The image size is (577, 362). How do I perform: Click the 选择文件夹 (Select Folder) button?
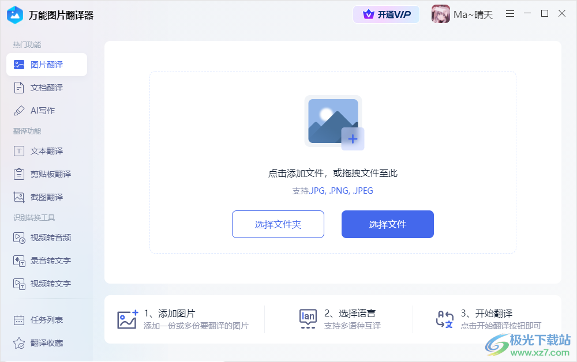[x=278, y=224]
